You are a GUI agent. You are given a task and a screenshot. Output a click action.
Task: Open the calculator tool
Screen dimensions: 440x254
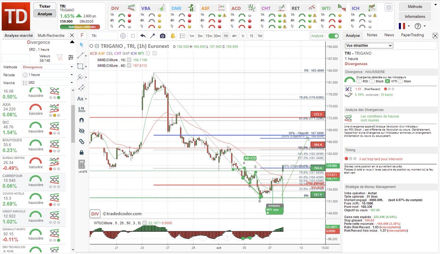click(81, 164)
